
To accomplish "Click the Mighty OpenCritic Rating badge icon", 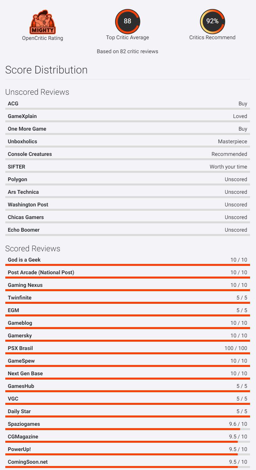I will pos(42,23).
